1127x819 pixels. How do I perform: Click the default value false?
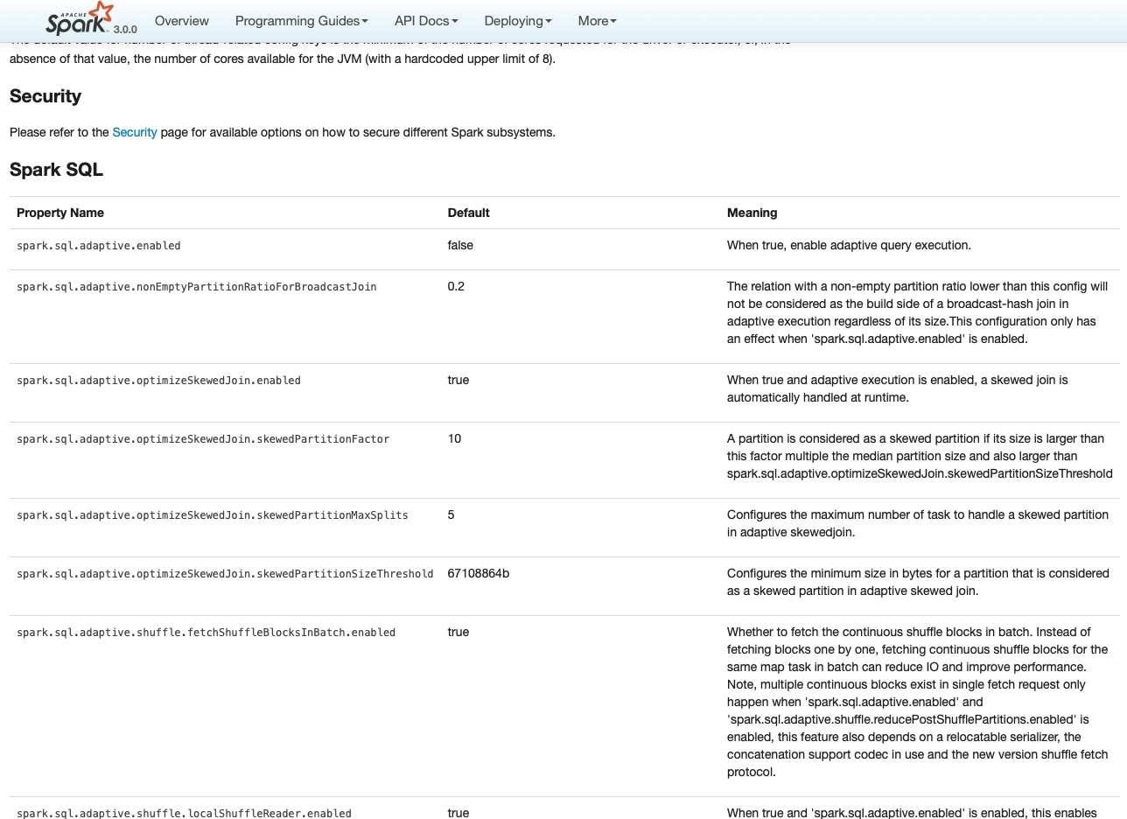[x=460, y=245]
